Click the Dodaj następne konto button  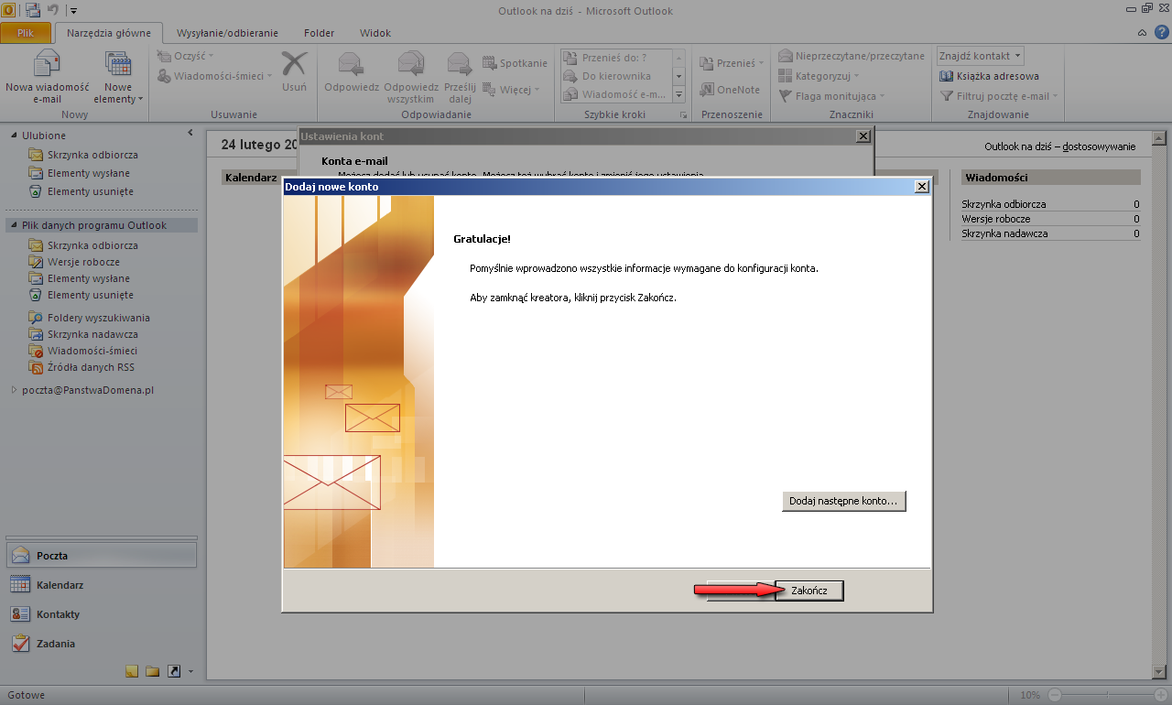[x=844, y=502]
